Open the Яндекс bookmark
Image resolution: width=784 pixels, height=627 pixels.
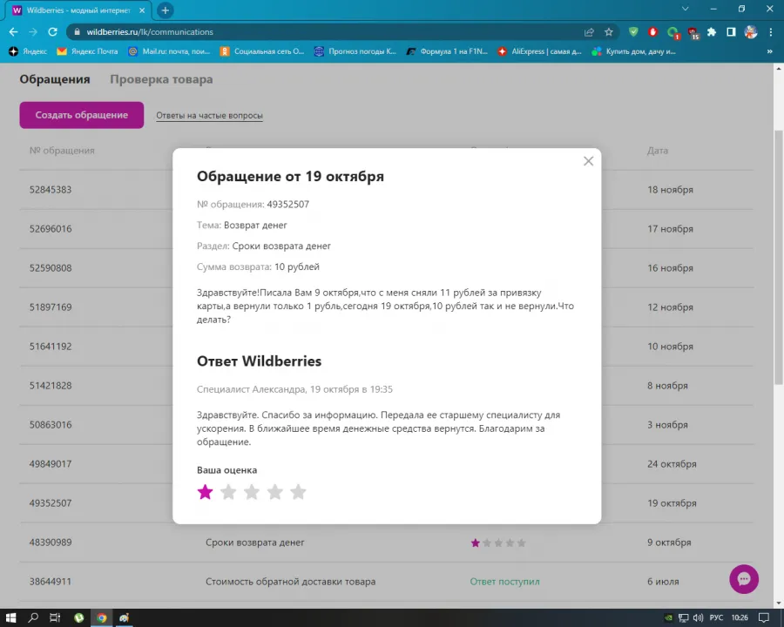28,51
